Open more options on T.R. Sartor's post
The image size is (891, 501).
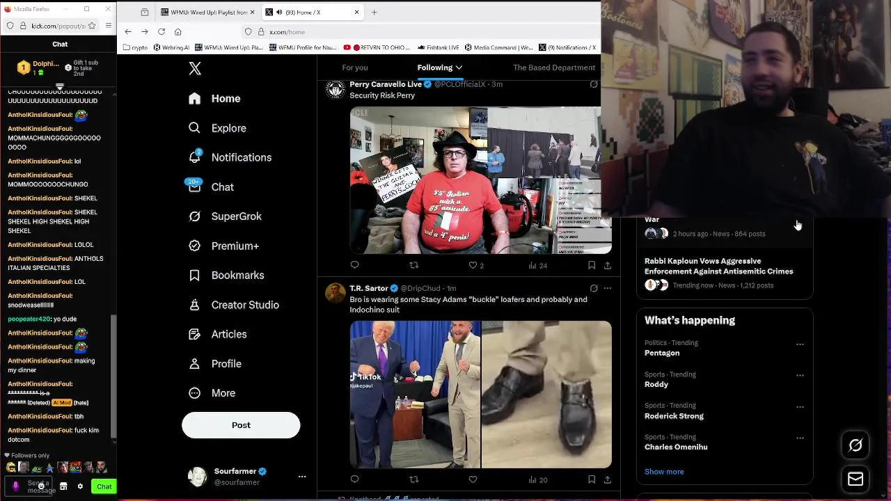[x=608, y=288]
